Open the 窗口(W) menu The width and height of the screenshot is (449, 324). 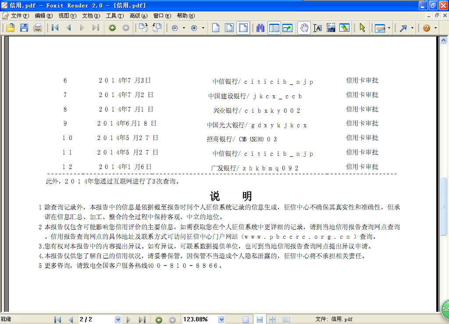click(162, 15)
